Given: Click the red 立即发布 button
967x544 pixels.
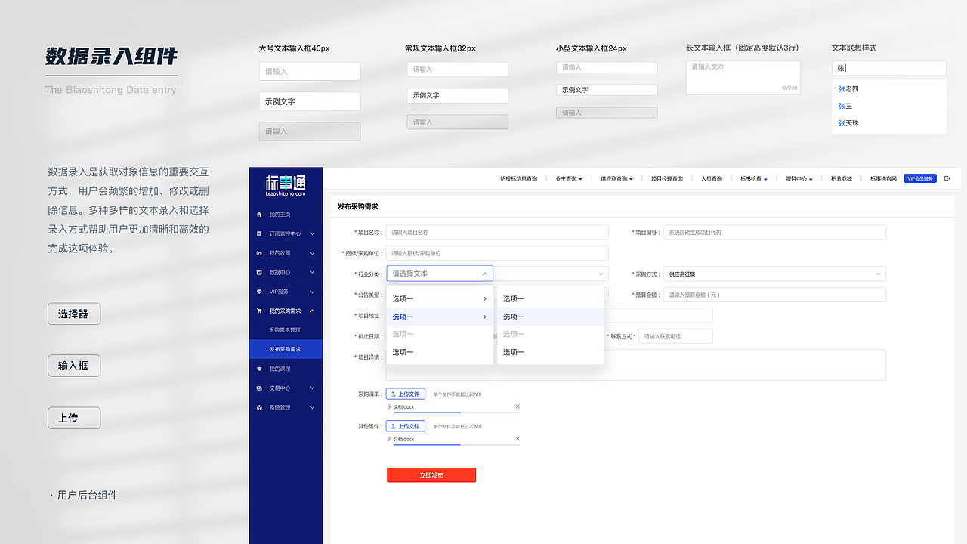Looking at the screenshot, I should tap(431, 475).
